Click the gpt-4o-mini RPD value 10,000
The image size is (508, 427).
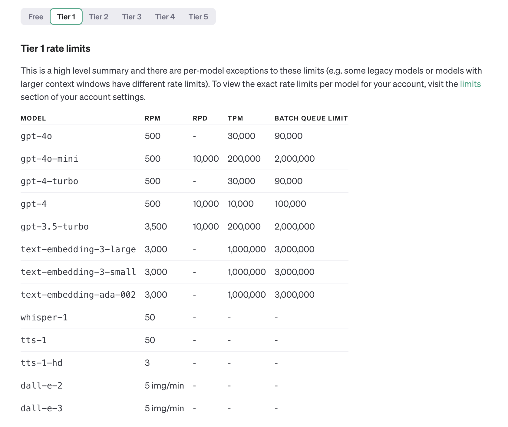206,159
